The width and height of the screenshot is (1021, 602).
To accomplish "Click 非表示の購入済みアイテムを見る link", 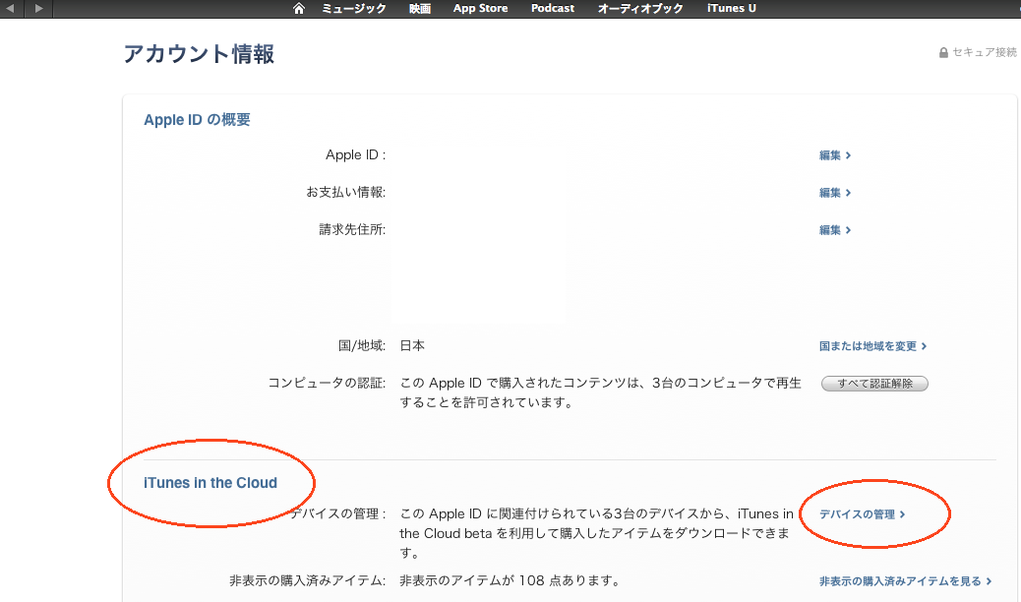I will tap(906, 581).
